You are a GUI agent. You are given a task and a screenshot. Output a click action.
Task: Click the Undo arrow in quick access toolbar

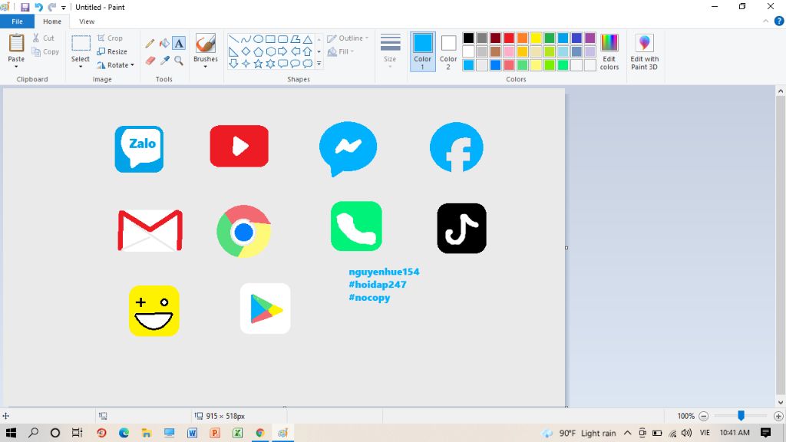coord(38,7)
